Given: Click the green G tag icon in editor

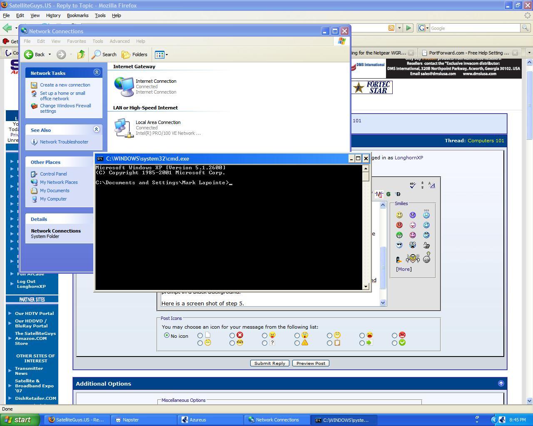Looking at the screenshot, I should coord(389,194).
